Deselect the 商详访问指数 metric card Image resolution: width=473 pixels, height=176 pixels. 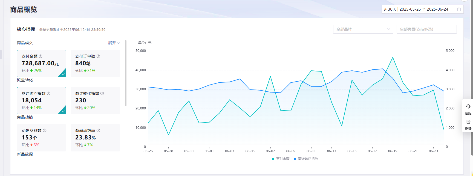[x=42, y=101]
